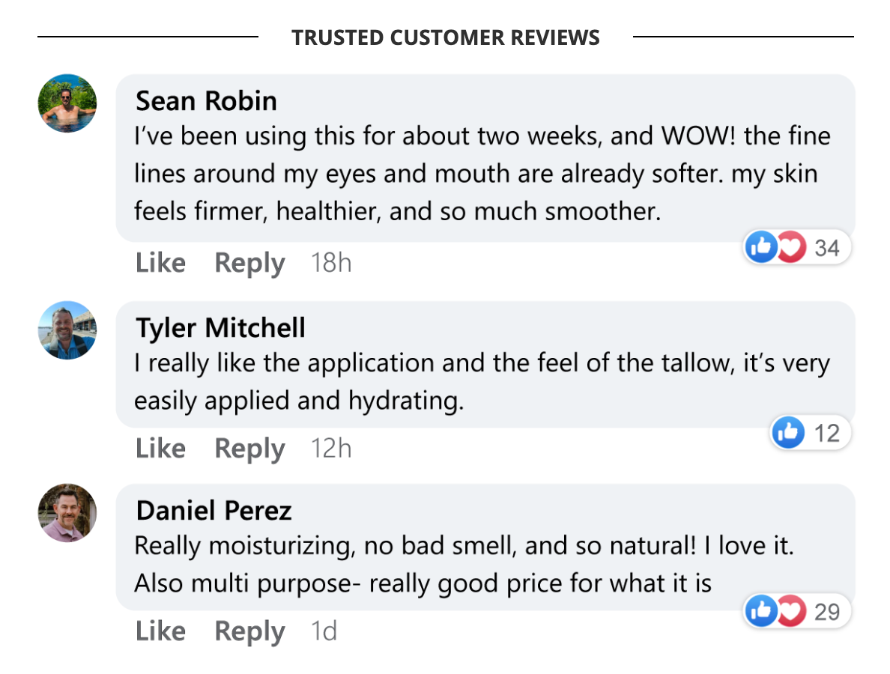890x674 pixels.
Task: Open Daniel Perez's profile picture
Action: [67, 512]
